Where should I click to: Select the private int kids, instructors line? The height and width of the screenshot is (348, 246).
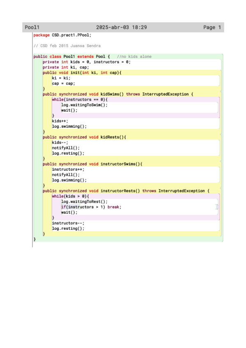tap(87, 62)
